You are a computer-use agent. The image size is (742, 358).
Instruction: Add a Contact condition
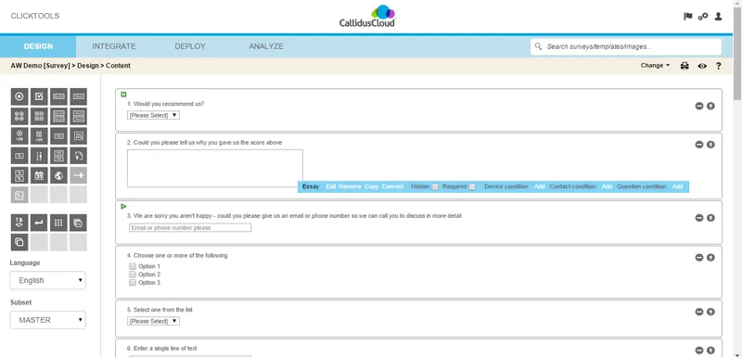click(x=608, y=186)
